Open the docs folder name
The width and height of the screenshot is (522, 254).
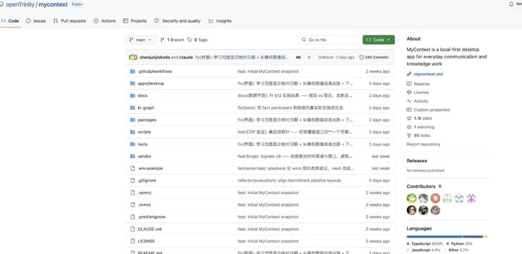[x=143, y=96]
